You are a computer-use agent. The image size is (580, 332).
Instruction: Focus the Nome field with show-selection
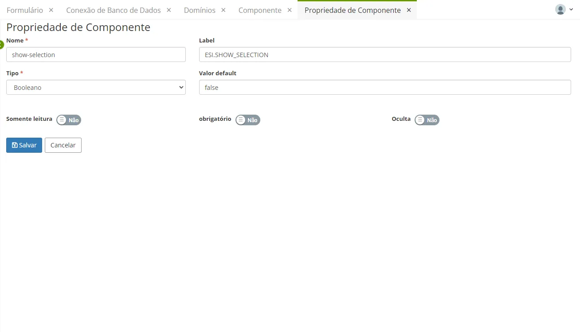(96, 54)
